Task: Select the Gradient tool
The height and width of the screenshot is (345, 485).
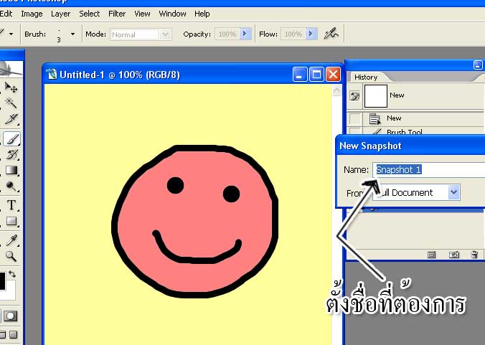Action: pyautogui.click(x=11, y=170)
